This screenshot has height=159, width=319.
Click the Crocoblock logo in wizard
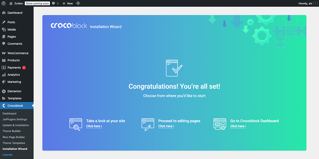[69, 26]
